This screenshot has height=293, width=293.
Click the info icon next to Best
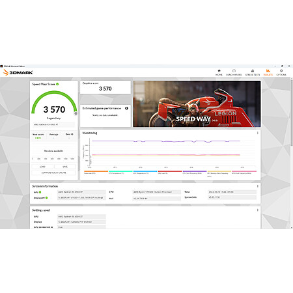[72, 134]
